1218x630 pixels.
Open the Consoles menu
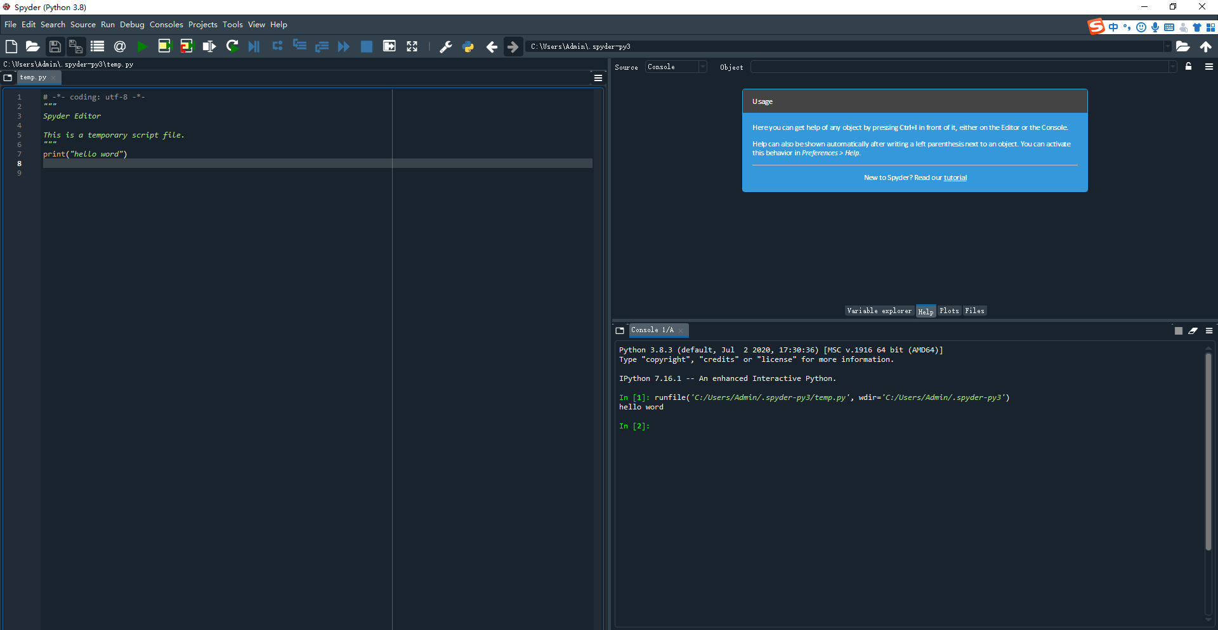166,24
